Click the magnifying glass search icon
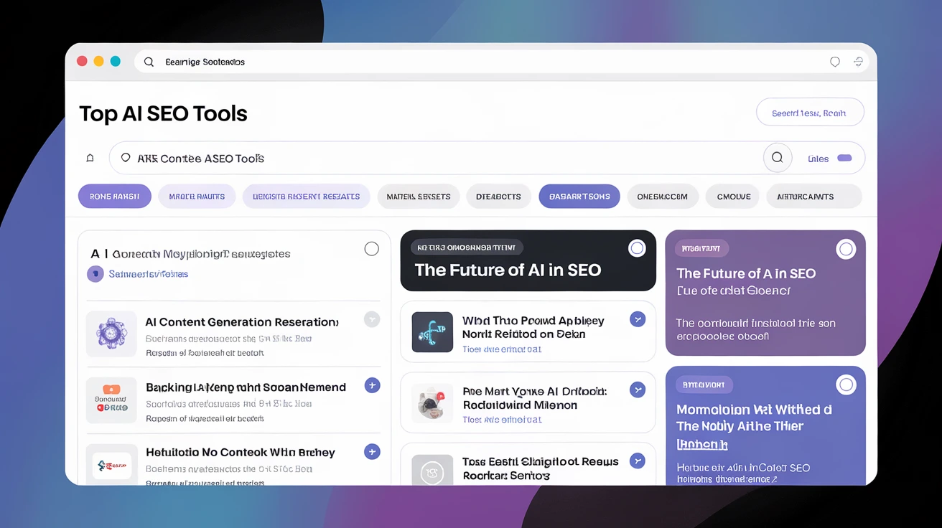 (x=777, y=157)
